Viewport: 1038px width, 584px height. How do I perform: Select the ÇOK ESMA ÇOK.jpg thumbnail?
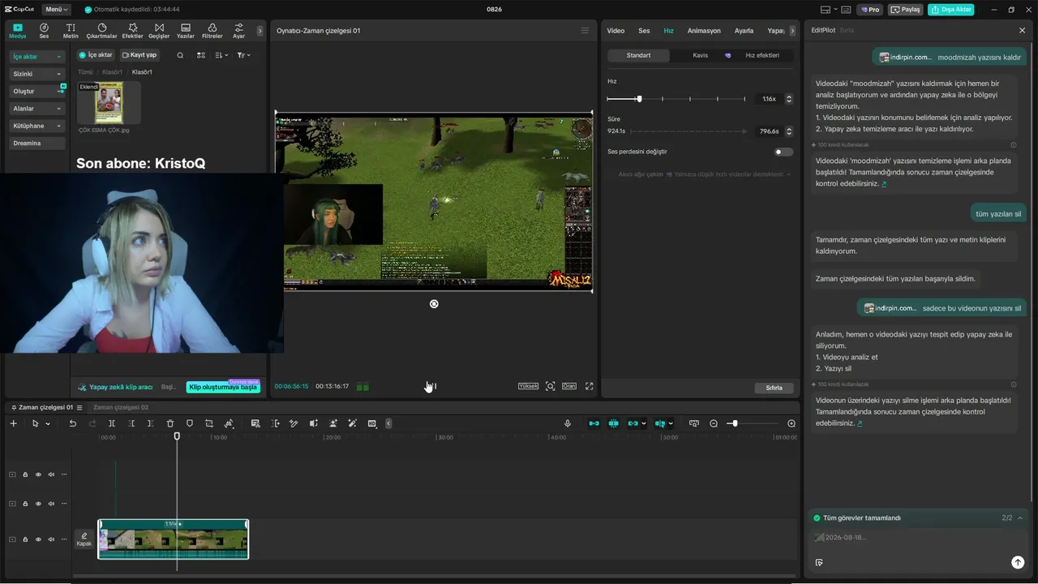point(109,102)
